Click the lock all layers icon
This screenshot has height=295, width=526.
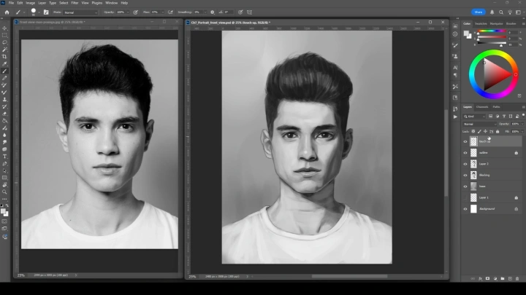click(497, 131)
